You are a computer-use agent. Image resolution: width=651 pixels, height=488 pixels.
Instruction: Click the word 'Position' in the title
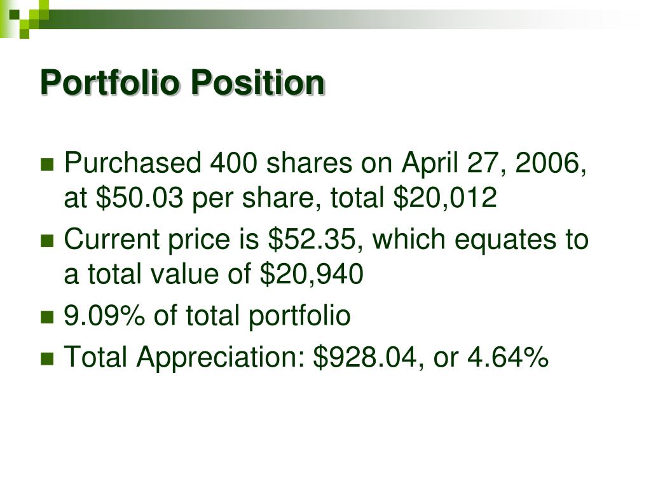pos(257,83)
